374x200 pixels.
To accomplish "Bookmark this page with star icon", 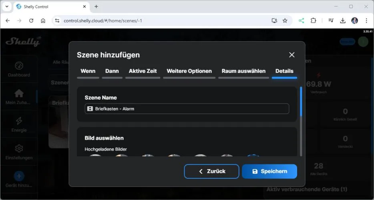I will (x=285, y=20).
